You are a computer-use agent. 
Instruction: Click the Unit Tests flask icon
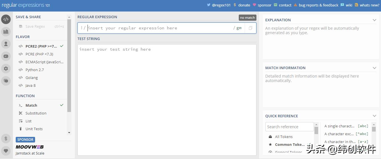(20, 129)
